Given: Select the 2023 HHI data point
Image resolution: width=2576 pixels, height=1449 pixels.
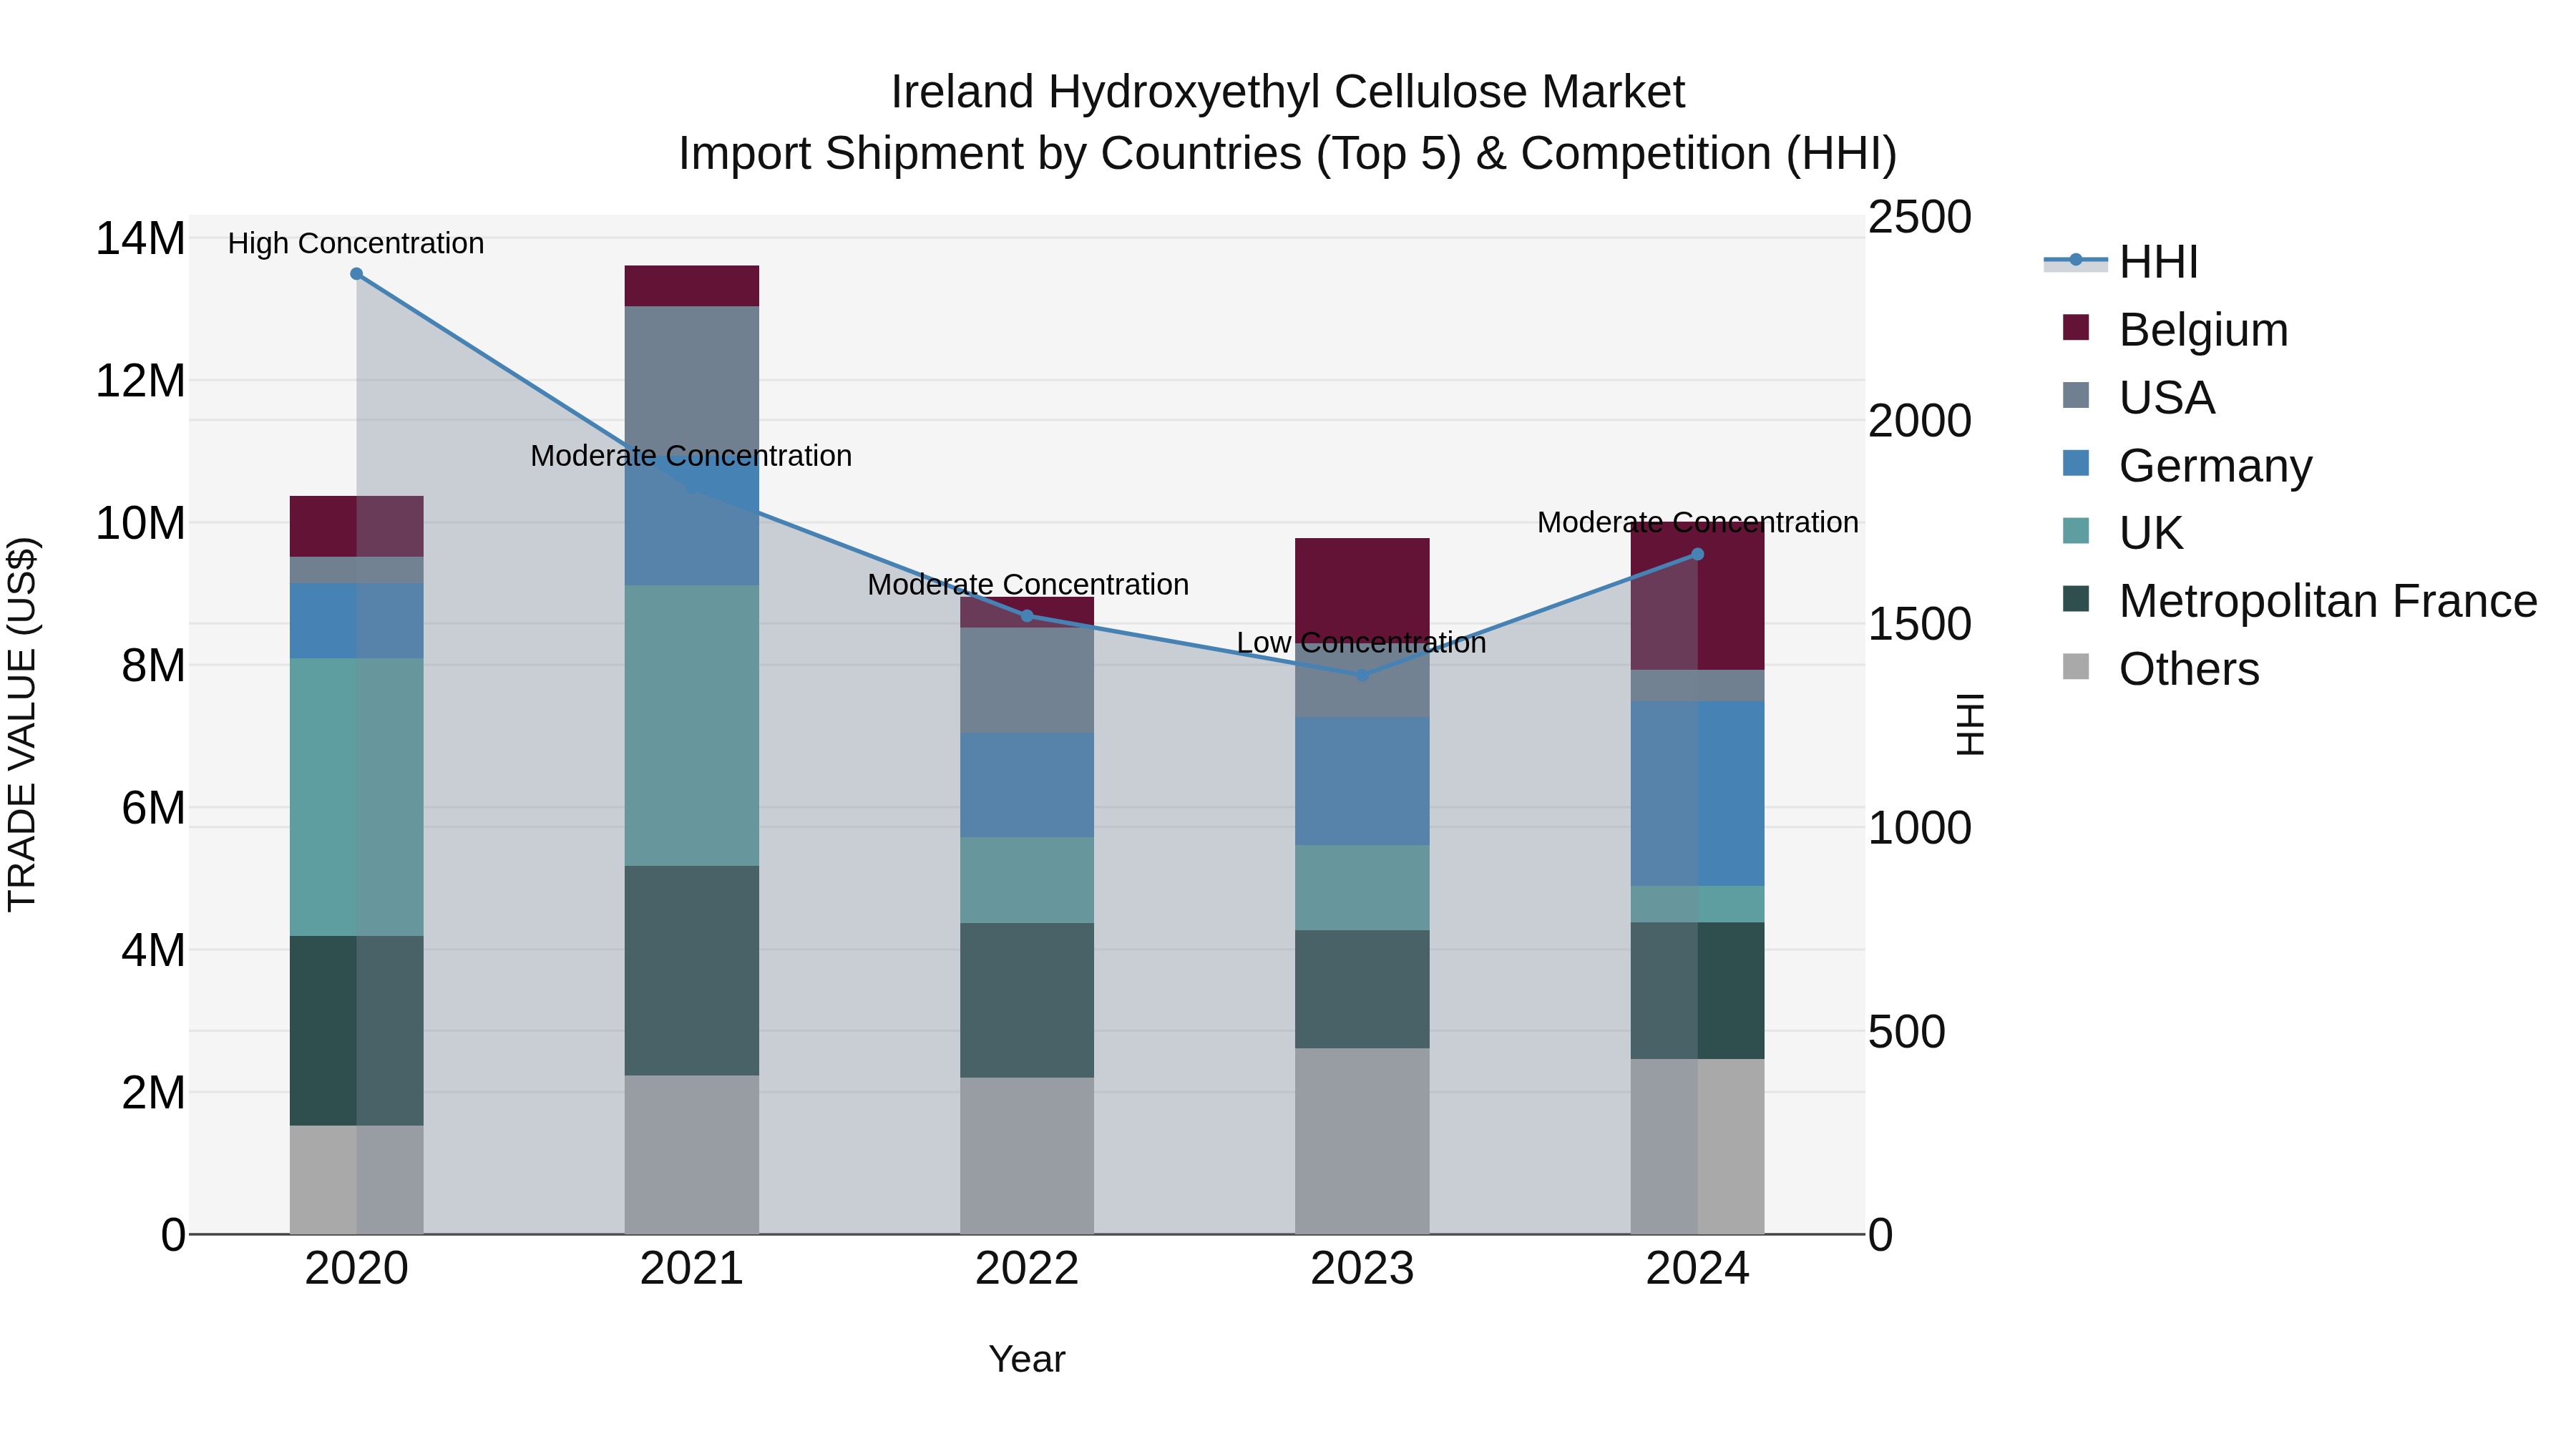Looking at the screenshot, I should pos(1362,675).
